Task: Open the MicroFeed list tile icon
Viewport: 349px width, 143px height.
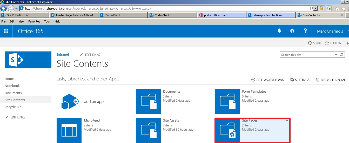Action: pyautogui.click(x=69, y=130)
